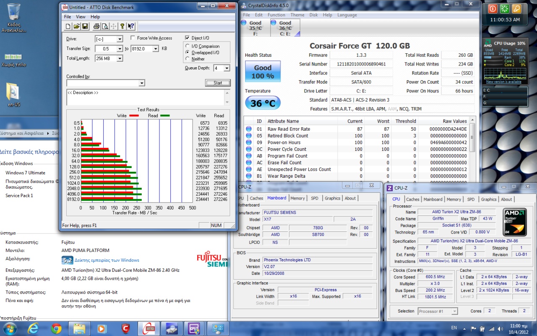Launch Google Chrome from the taskbar
The width and height of the screenshot is (537, 336).
[x=56, y=328]
